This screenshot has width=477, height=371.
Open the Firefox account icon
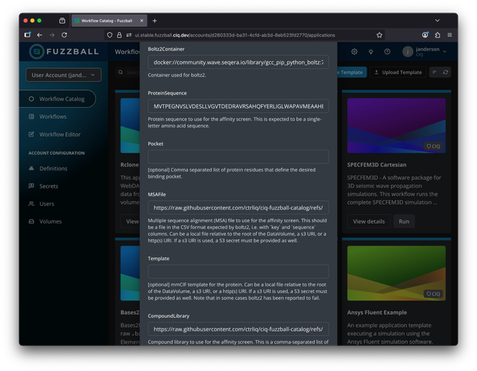point(425,35)
